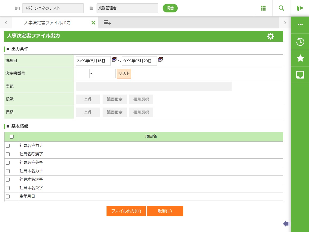Viewport: 309px width, 232px height.
Task: Collapse the sidebar with purple arrow
Action: coord(286,224)
